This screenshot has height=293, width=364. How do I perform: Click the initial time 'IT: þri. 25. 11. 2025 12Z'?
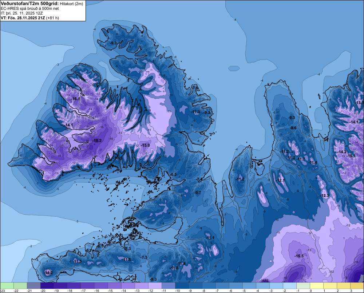[21, 13]
